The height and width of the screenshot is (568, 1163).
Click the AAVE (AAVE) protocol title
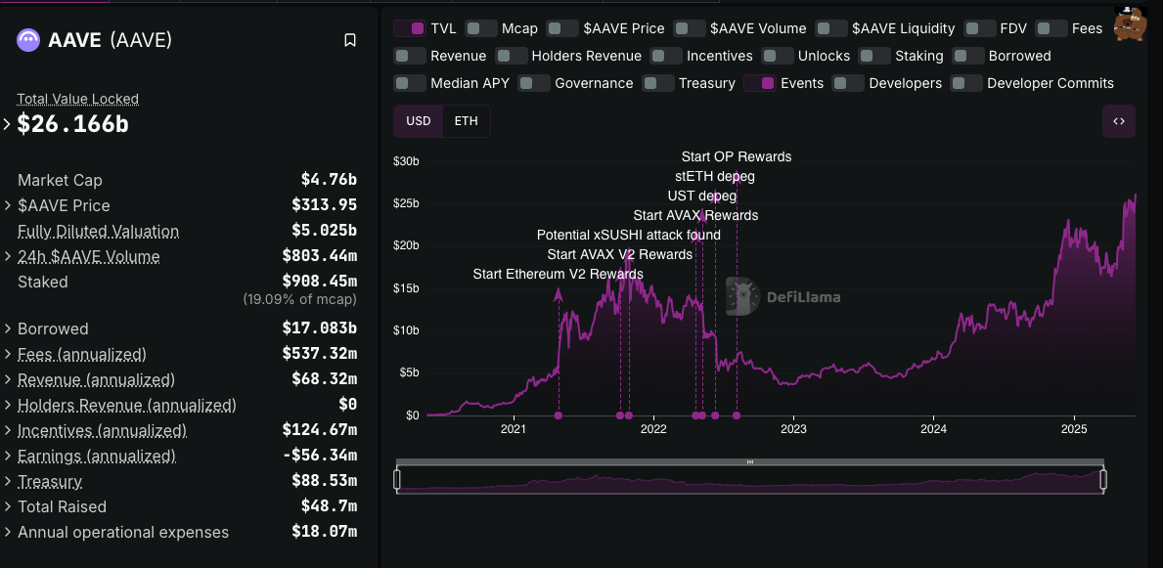(110, 40)
